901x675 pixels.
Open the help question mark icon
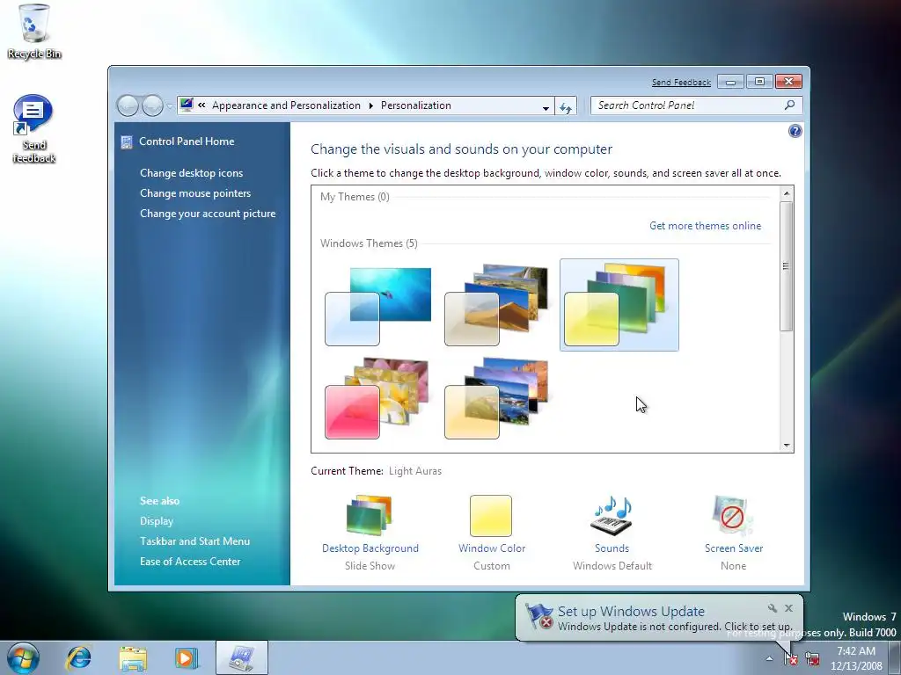click(795, 132)
